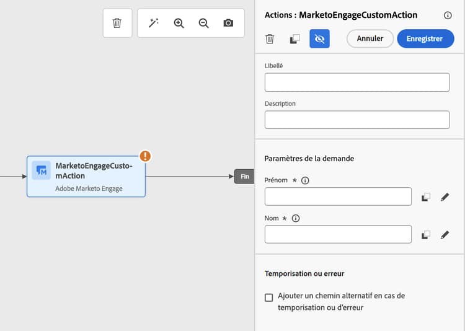Click the Annuler button
This screenshot has height=331, width=465.
point(370,38)
